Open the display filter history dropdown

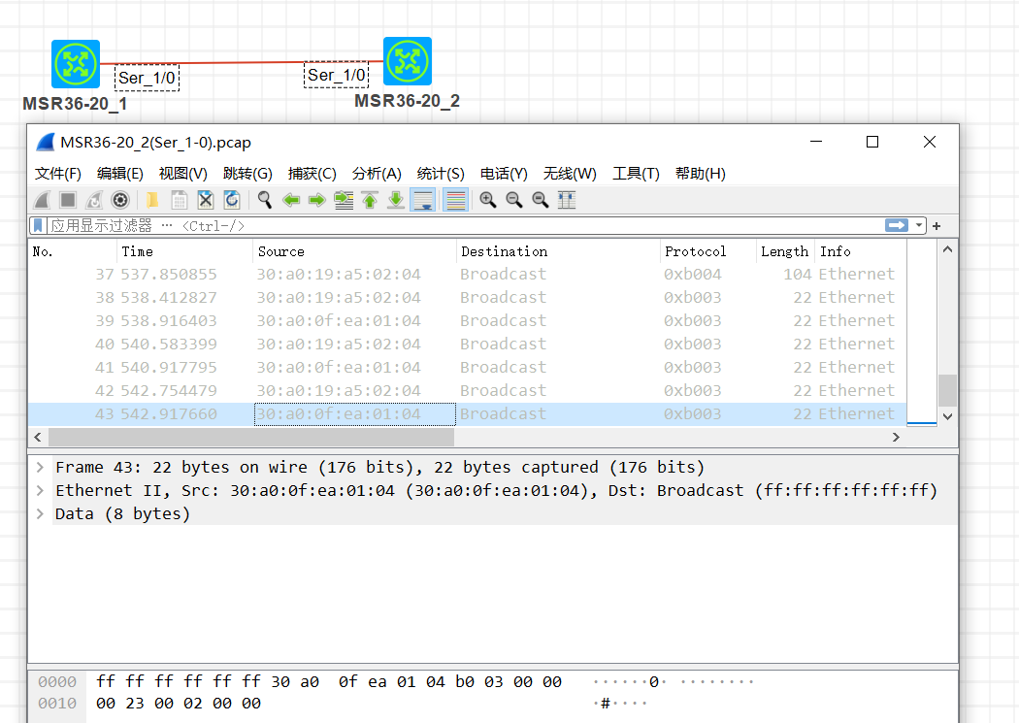point(919,225)
